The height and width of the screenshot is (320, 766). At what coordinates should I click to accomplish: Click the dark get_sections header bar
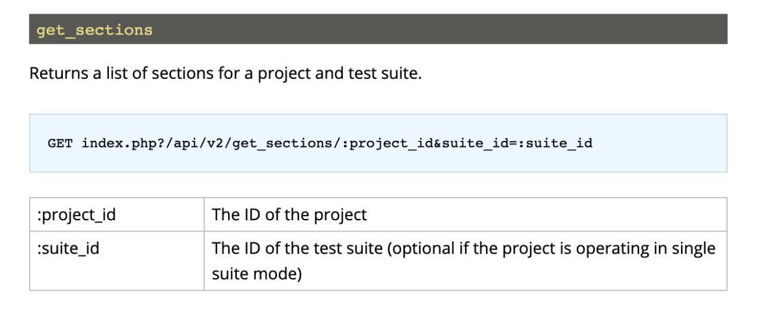click(378, 29)
